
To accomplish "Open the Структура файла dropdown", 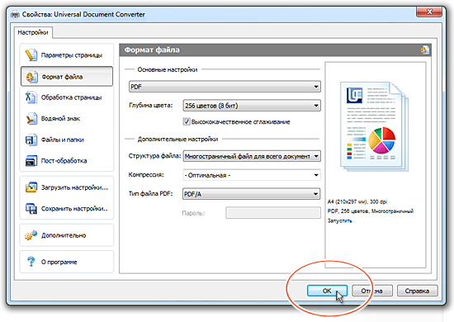I will [x=252, y=156].
